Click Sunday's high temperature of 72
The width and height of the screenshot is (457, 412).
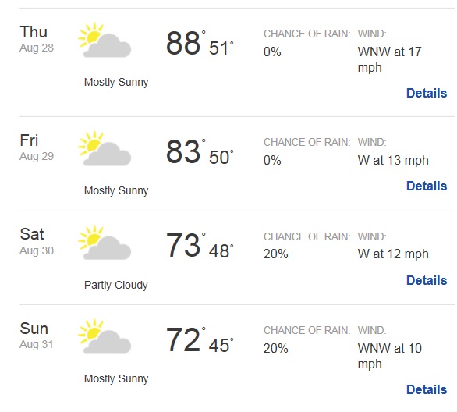click(x=183, y=339)
